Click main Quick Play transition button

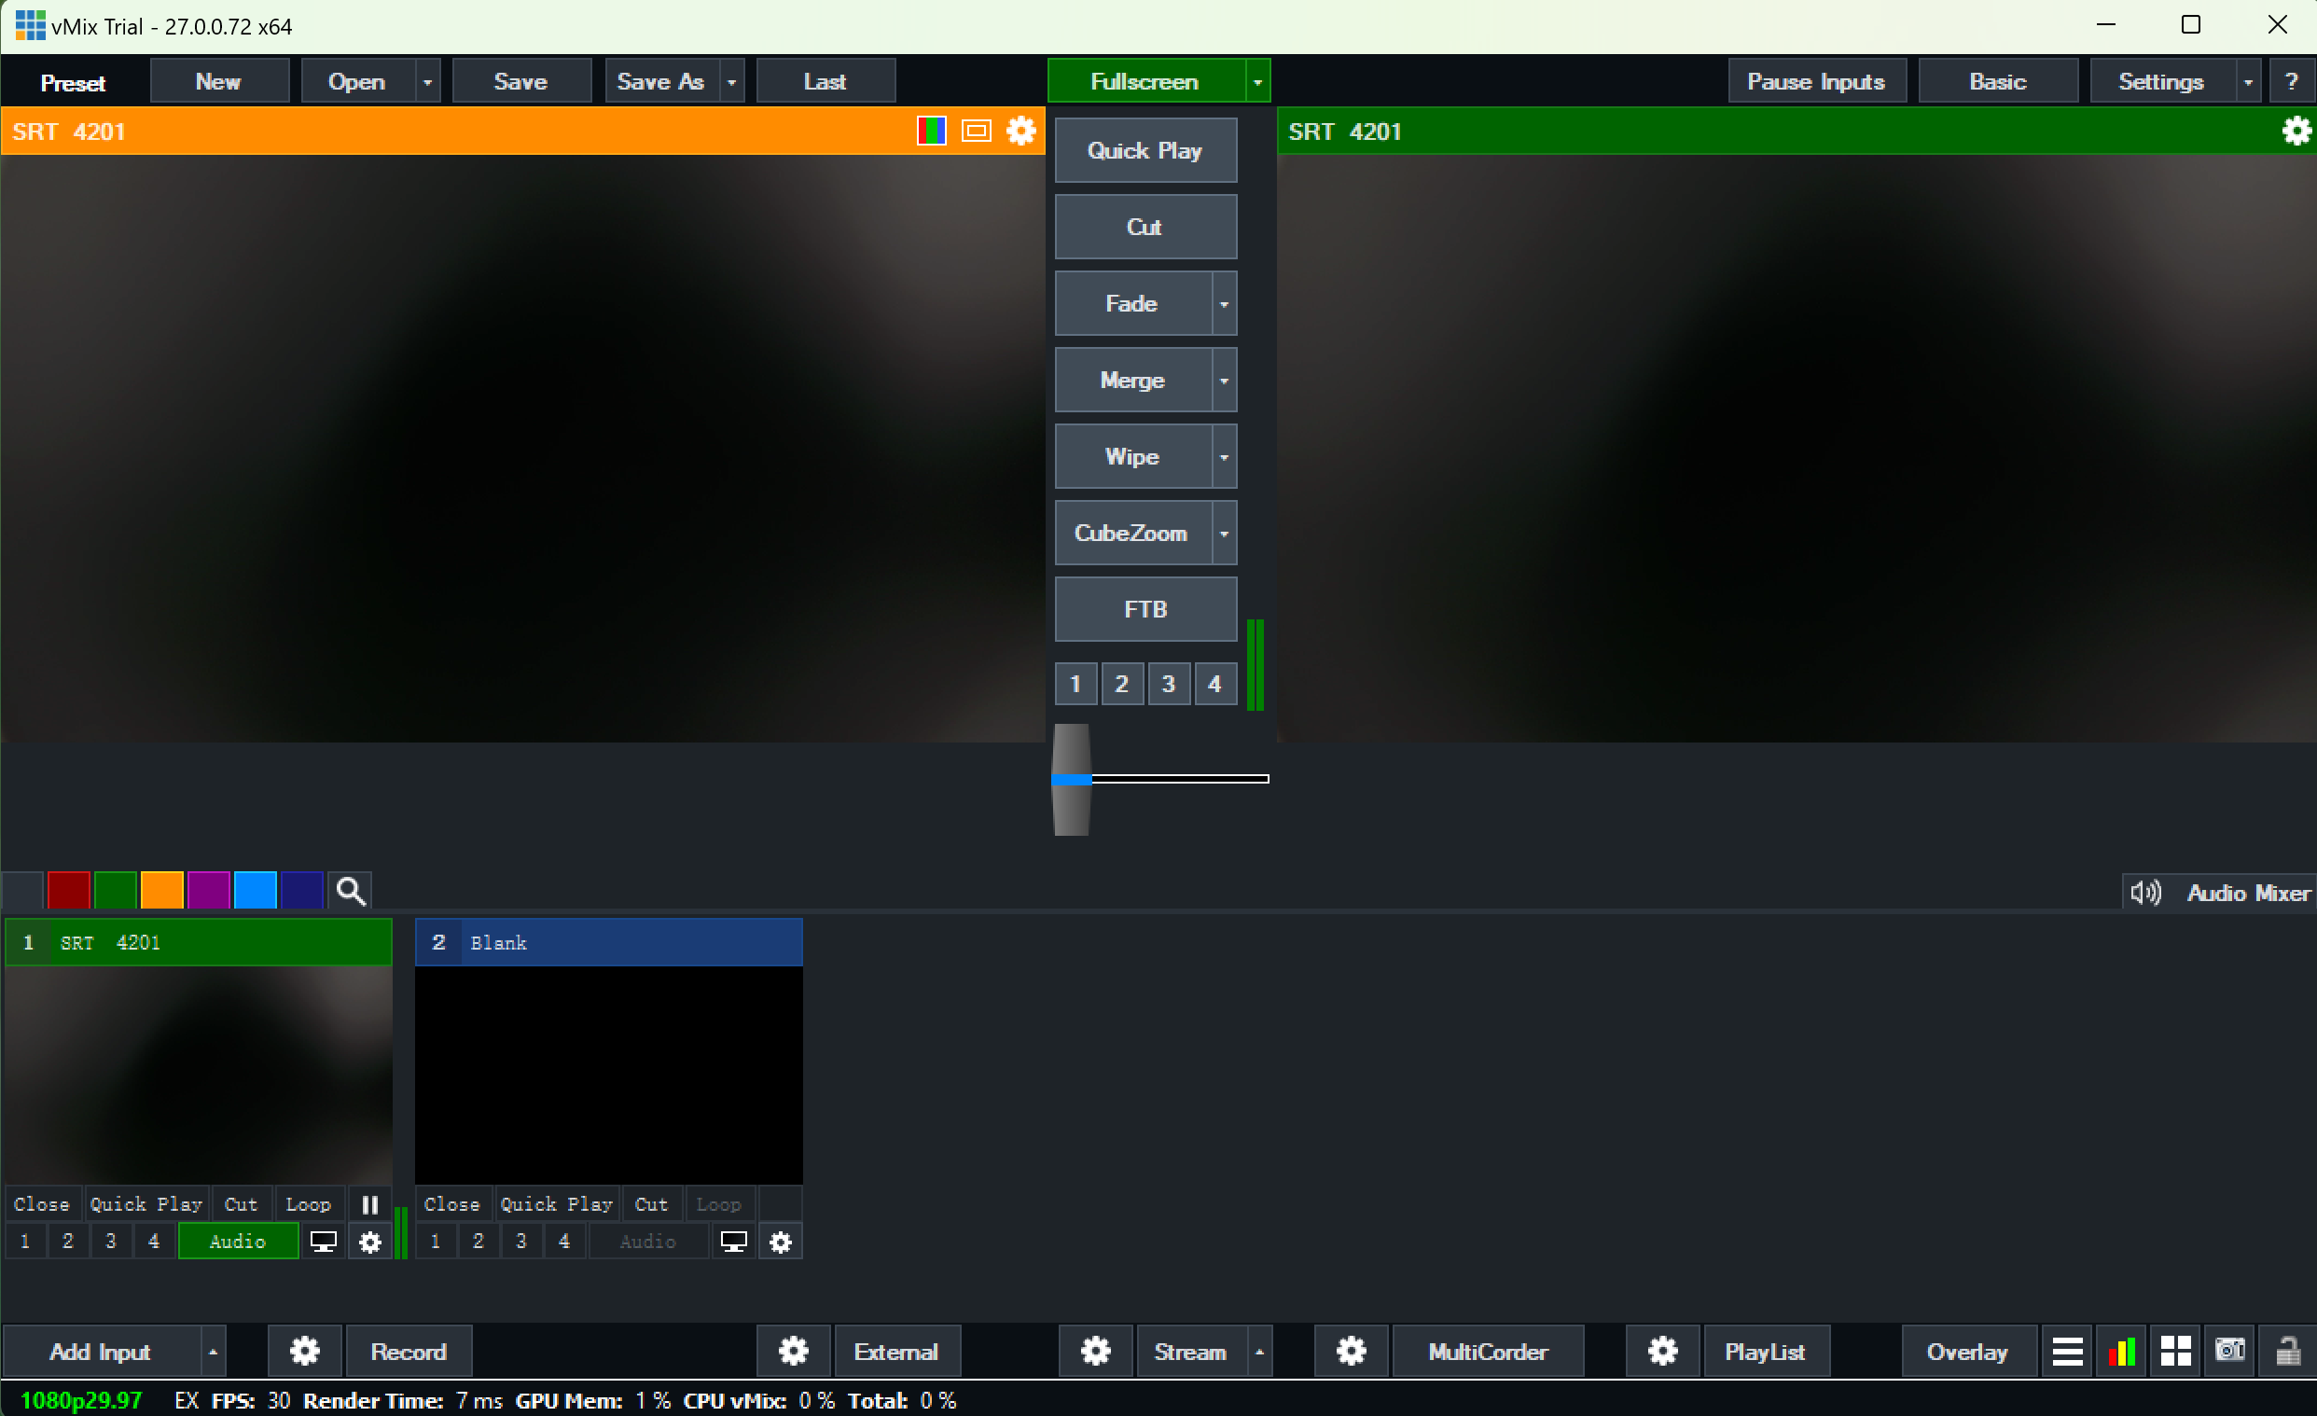point(1145,150)
